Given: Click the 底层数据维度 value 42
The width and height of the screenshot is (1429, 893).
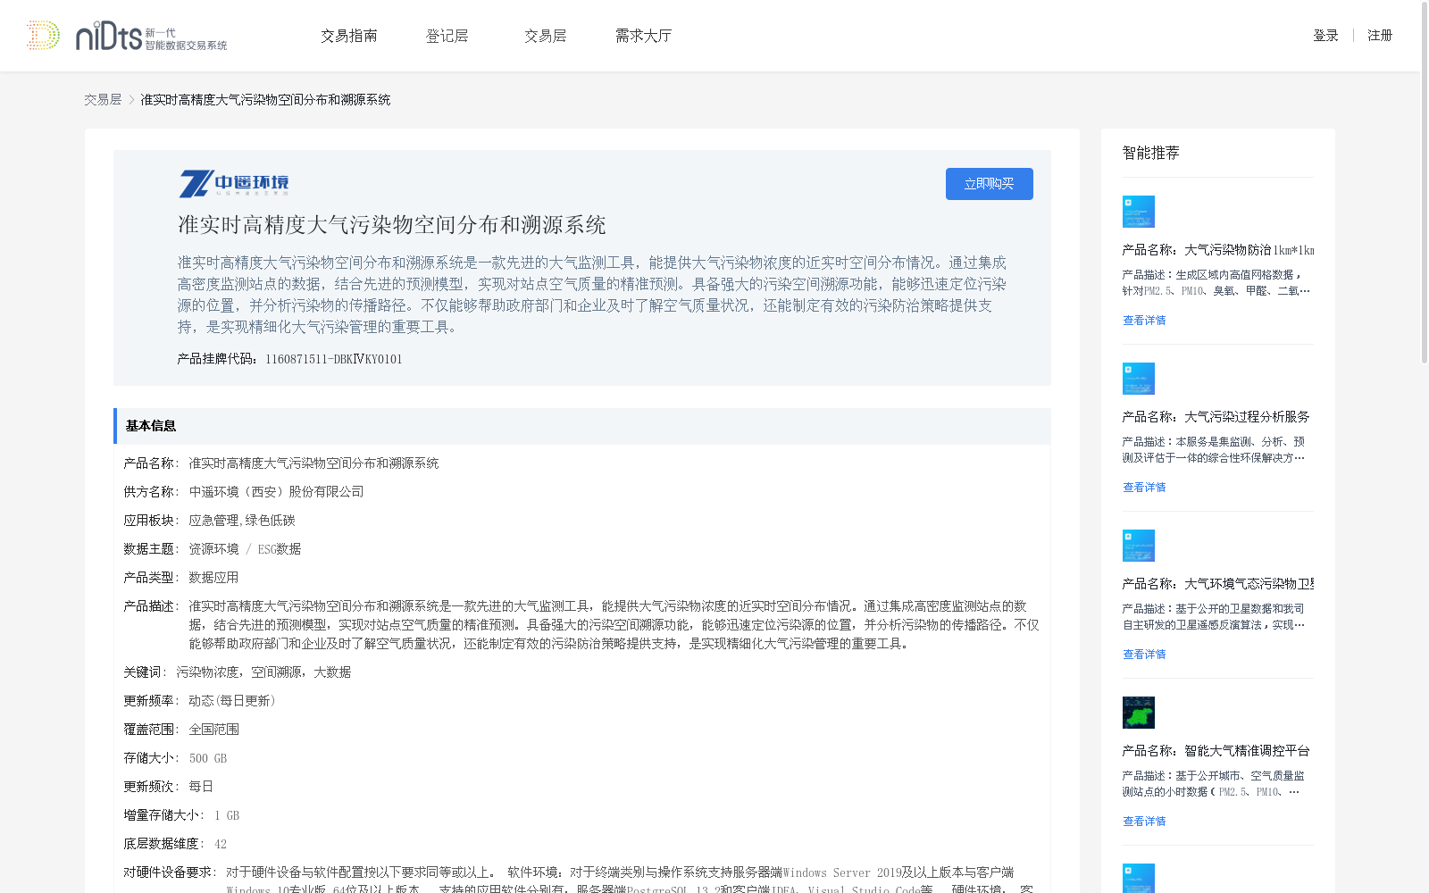Looking at the screenshot, I should pyautogui.click(x=221, y=844).
